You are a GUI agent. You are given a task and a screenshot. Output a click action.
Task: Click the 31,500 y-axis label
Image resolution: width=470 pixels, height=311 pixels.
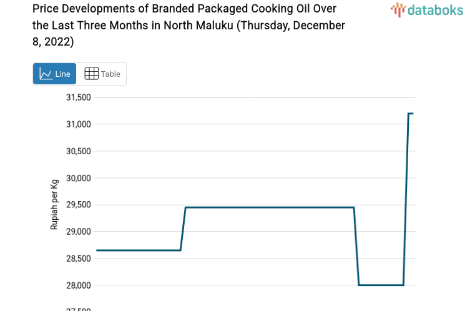click(x=79, y=97)
